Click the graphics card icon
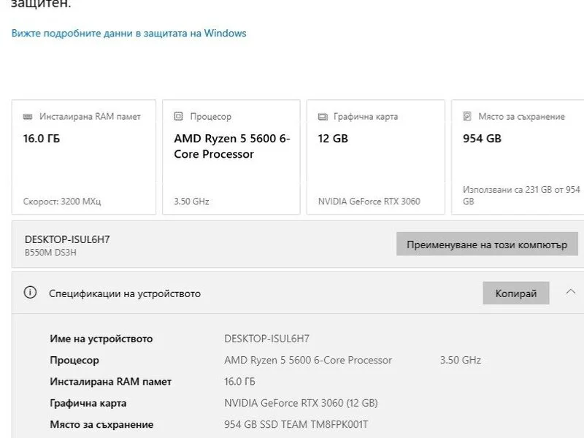This screenshot has height=438, width=584. 323,117
